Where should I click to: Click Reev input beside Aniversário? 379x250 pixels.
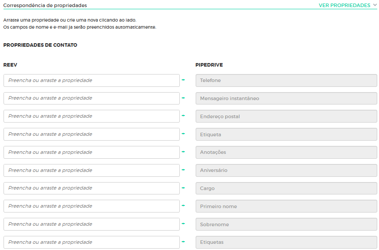[x=92, y=170]
